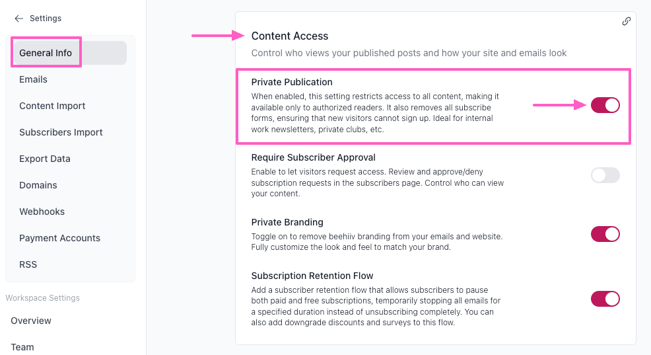
Task: Click the Settings back link text
Action: coord(46,19)
